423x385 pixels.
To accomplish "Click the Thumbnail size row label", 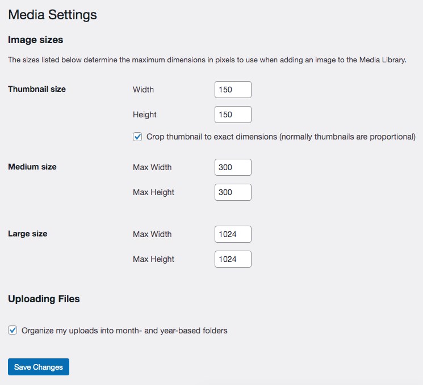I will point(37,89).
